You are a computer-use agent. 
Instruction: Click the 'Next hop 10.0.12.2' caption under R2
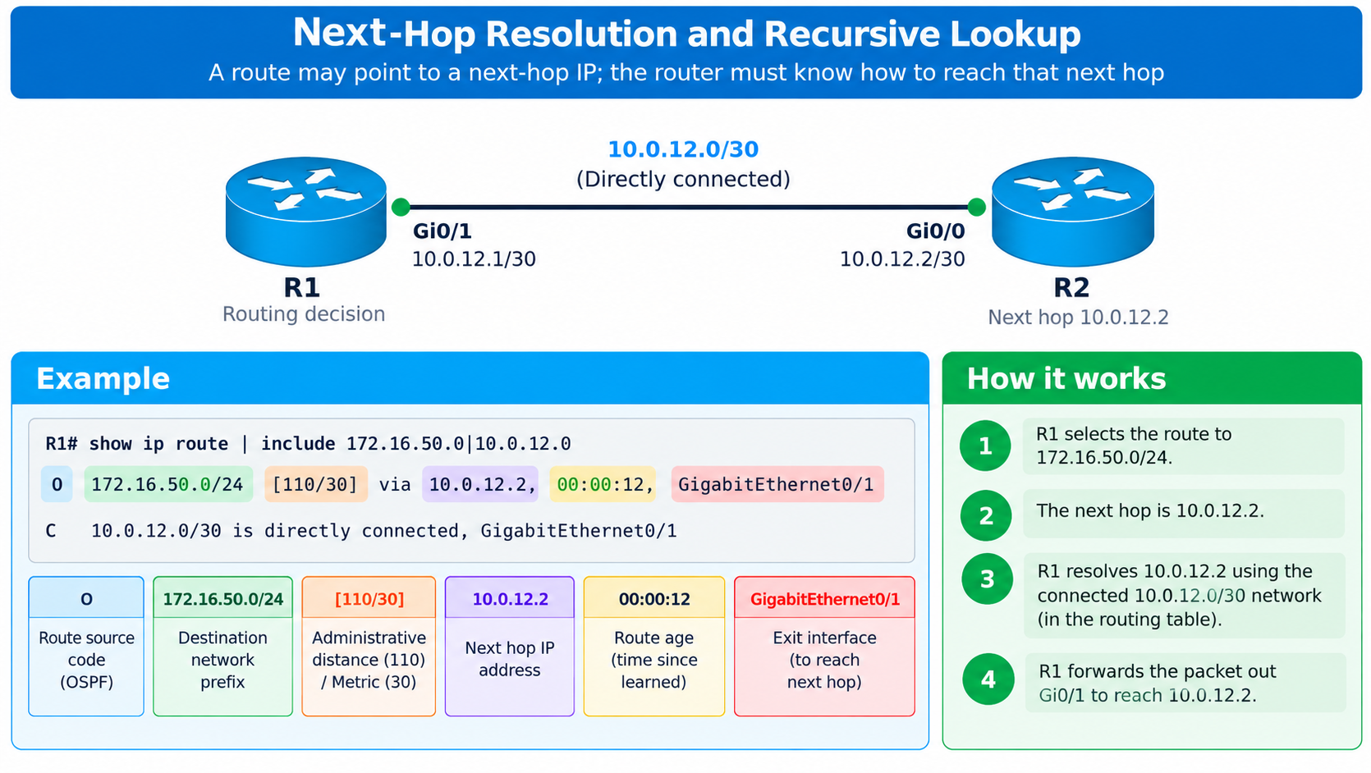pos(1078,318)
